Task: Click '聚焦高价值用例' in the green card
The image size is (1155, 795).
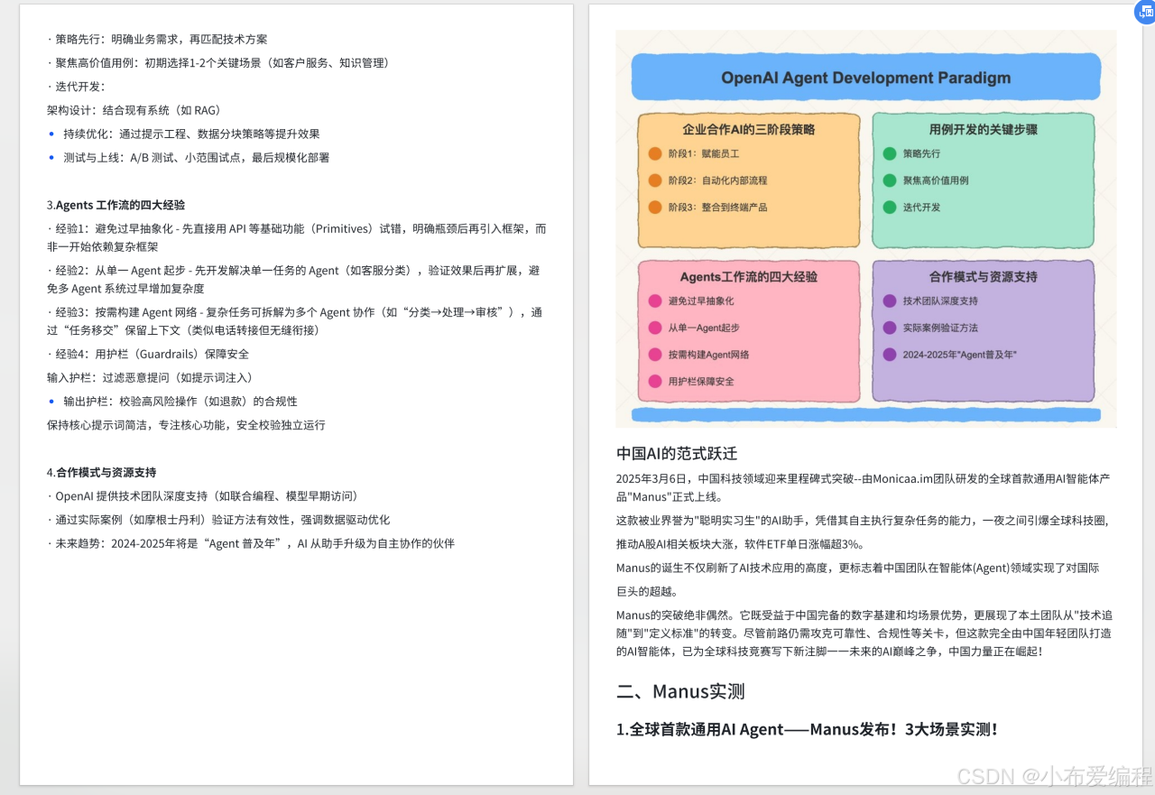Action: pos(936,180)
